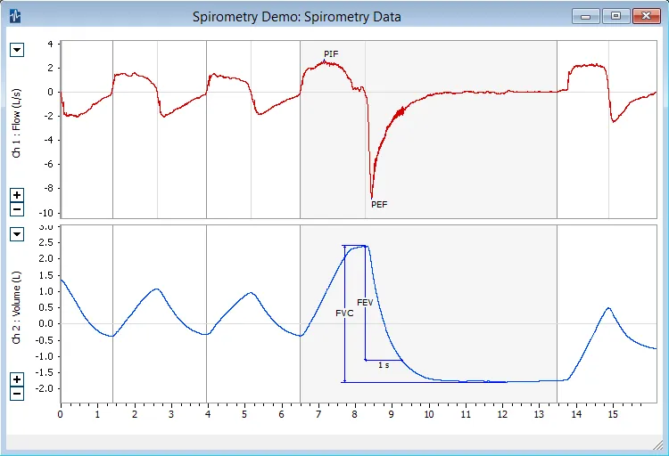Zoom in the Volume channel amplitude scale

[16, 379]
